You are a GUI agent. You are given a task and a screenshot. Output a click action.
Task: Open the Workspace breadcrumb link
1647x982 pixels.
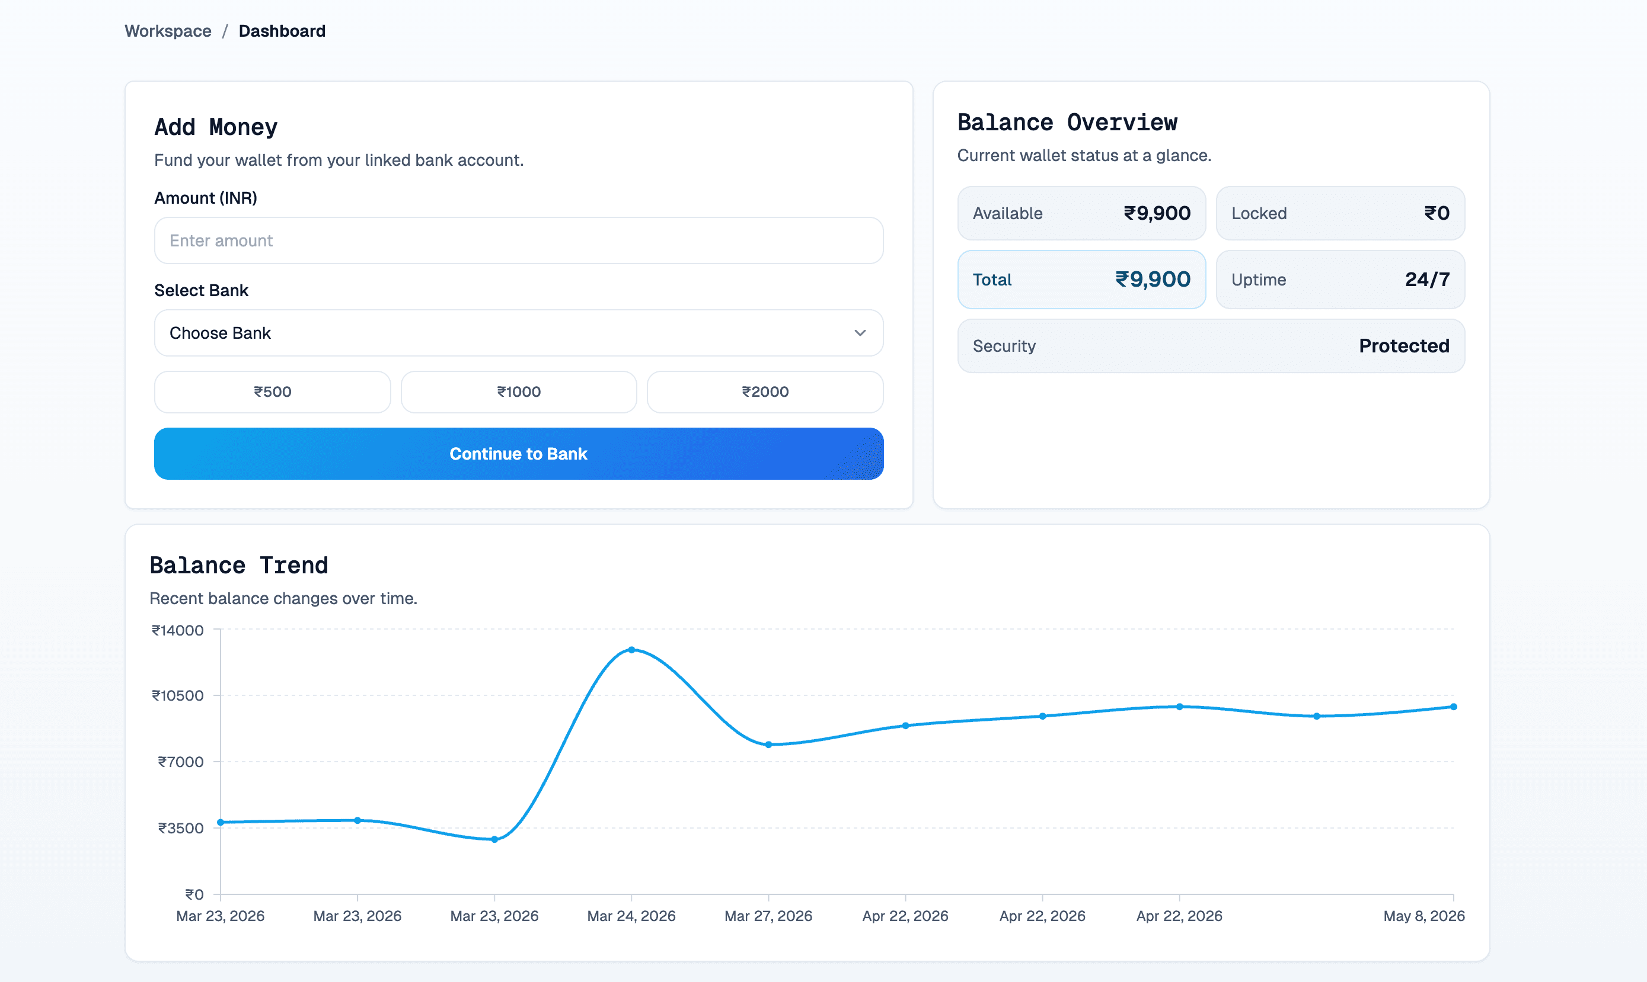pos(168,31)
